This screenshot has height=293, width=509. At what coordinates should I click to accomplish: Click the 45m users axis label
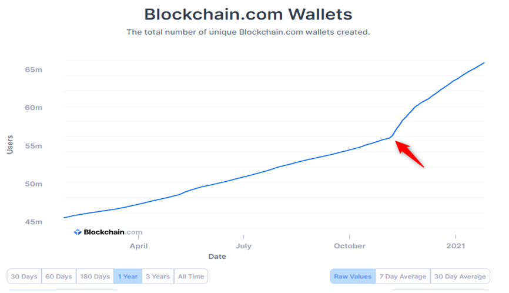[34, 222]
